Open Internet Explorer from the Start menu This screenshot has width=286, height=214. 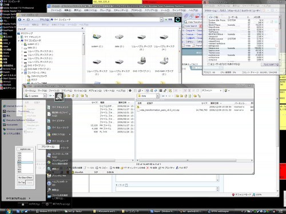pyautogui.click(x=13, y=106)
